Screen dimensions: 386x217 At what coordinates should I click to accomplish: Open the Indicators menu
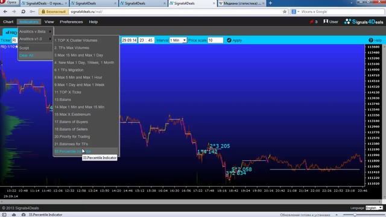[29, 22]
